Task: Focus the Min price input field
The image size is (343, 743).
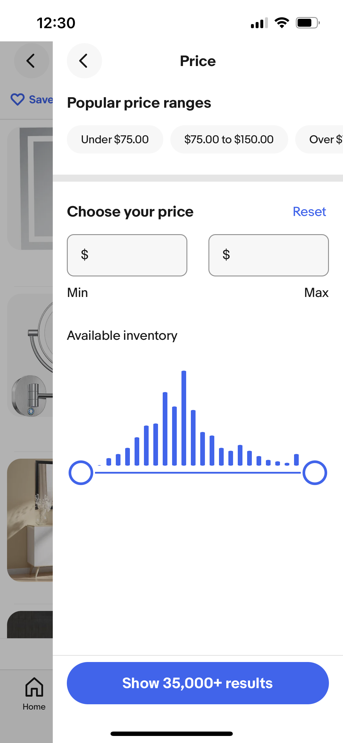Action: pos(127,255)
